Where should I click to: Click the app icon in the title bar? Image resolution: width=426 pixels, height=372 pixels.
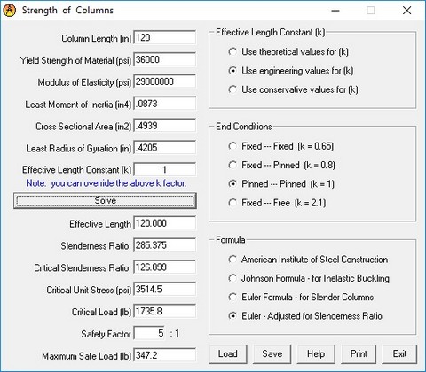tap(10, 11)
